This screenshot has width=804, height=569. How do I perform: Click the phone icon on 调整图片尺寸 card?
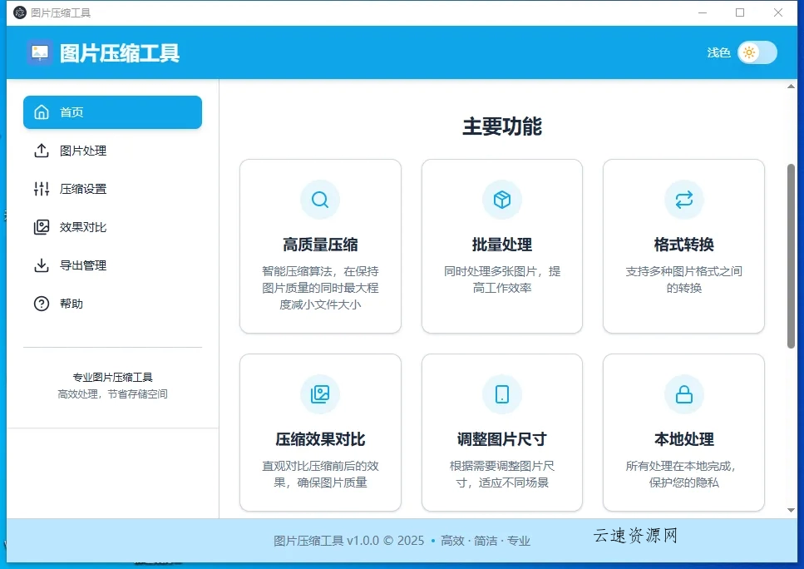(501, 394)
